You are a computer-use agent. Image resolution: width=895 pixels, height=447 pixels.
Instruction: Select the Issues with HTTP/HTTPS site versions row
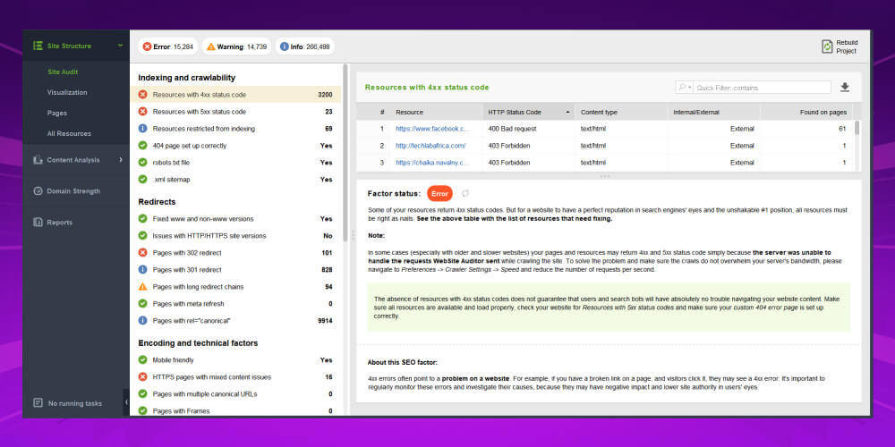coord(235,235)
